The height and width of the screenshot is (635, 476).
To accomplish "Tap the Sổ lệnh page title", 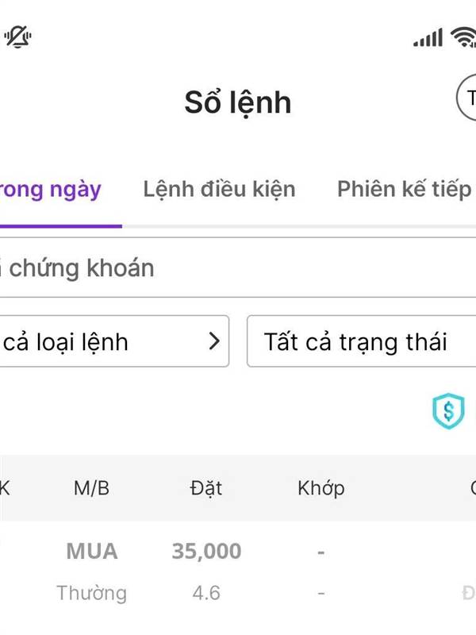I will tap(238, 102).
